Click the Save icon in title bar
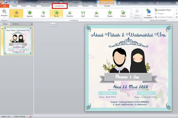The image size is (178, 118). [6, 2]
